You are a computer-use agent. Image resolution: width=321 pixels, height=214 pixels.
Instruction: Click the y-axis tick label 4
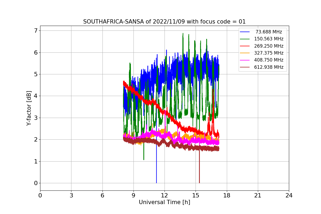tap(36, 96)
